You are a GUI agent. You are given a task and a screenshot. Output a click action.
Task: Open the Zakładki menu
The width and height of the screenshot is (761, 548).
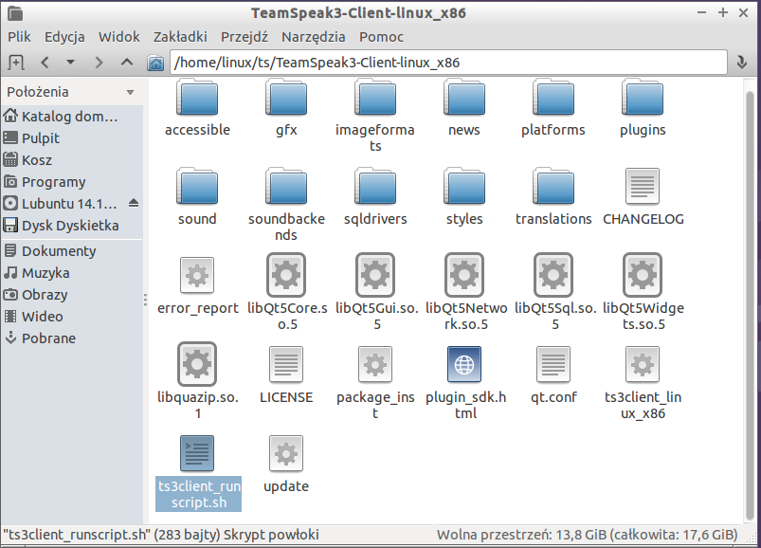(180, 37)
